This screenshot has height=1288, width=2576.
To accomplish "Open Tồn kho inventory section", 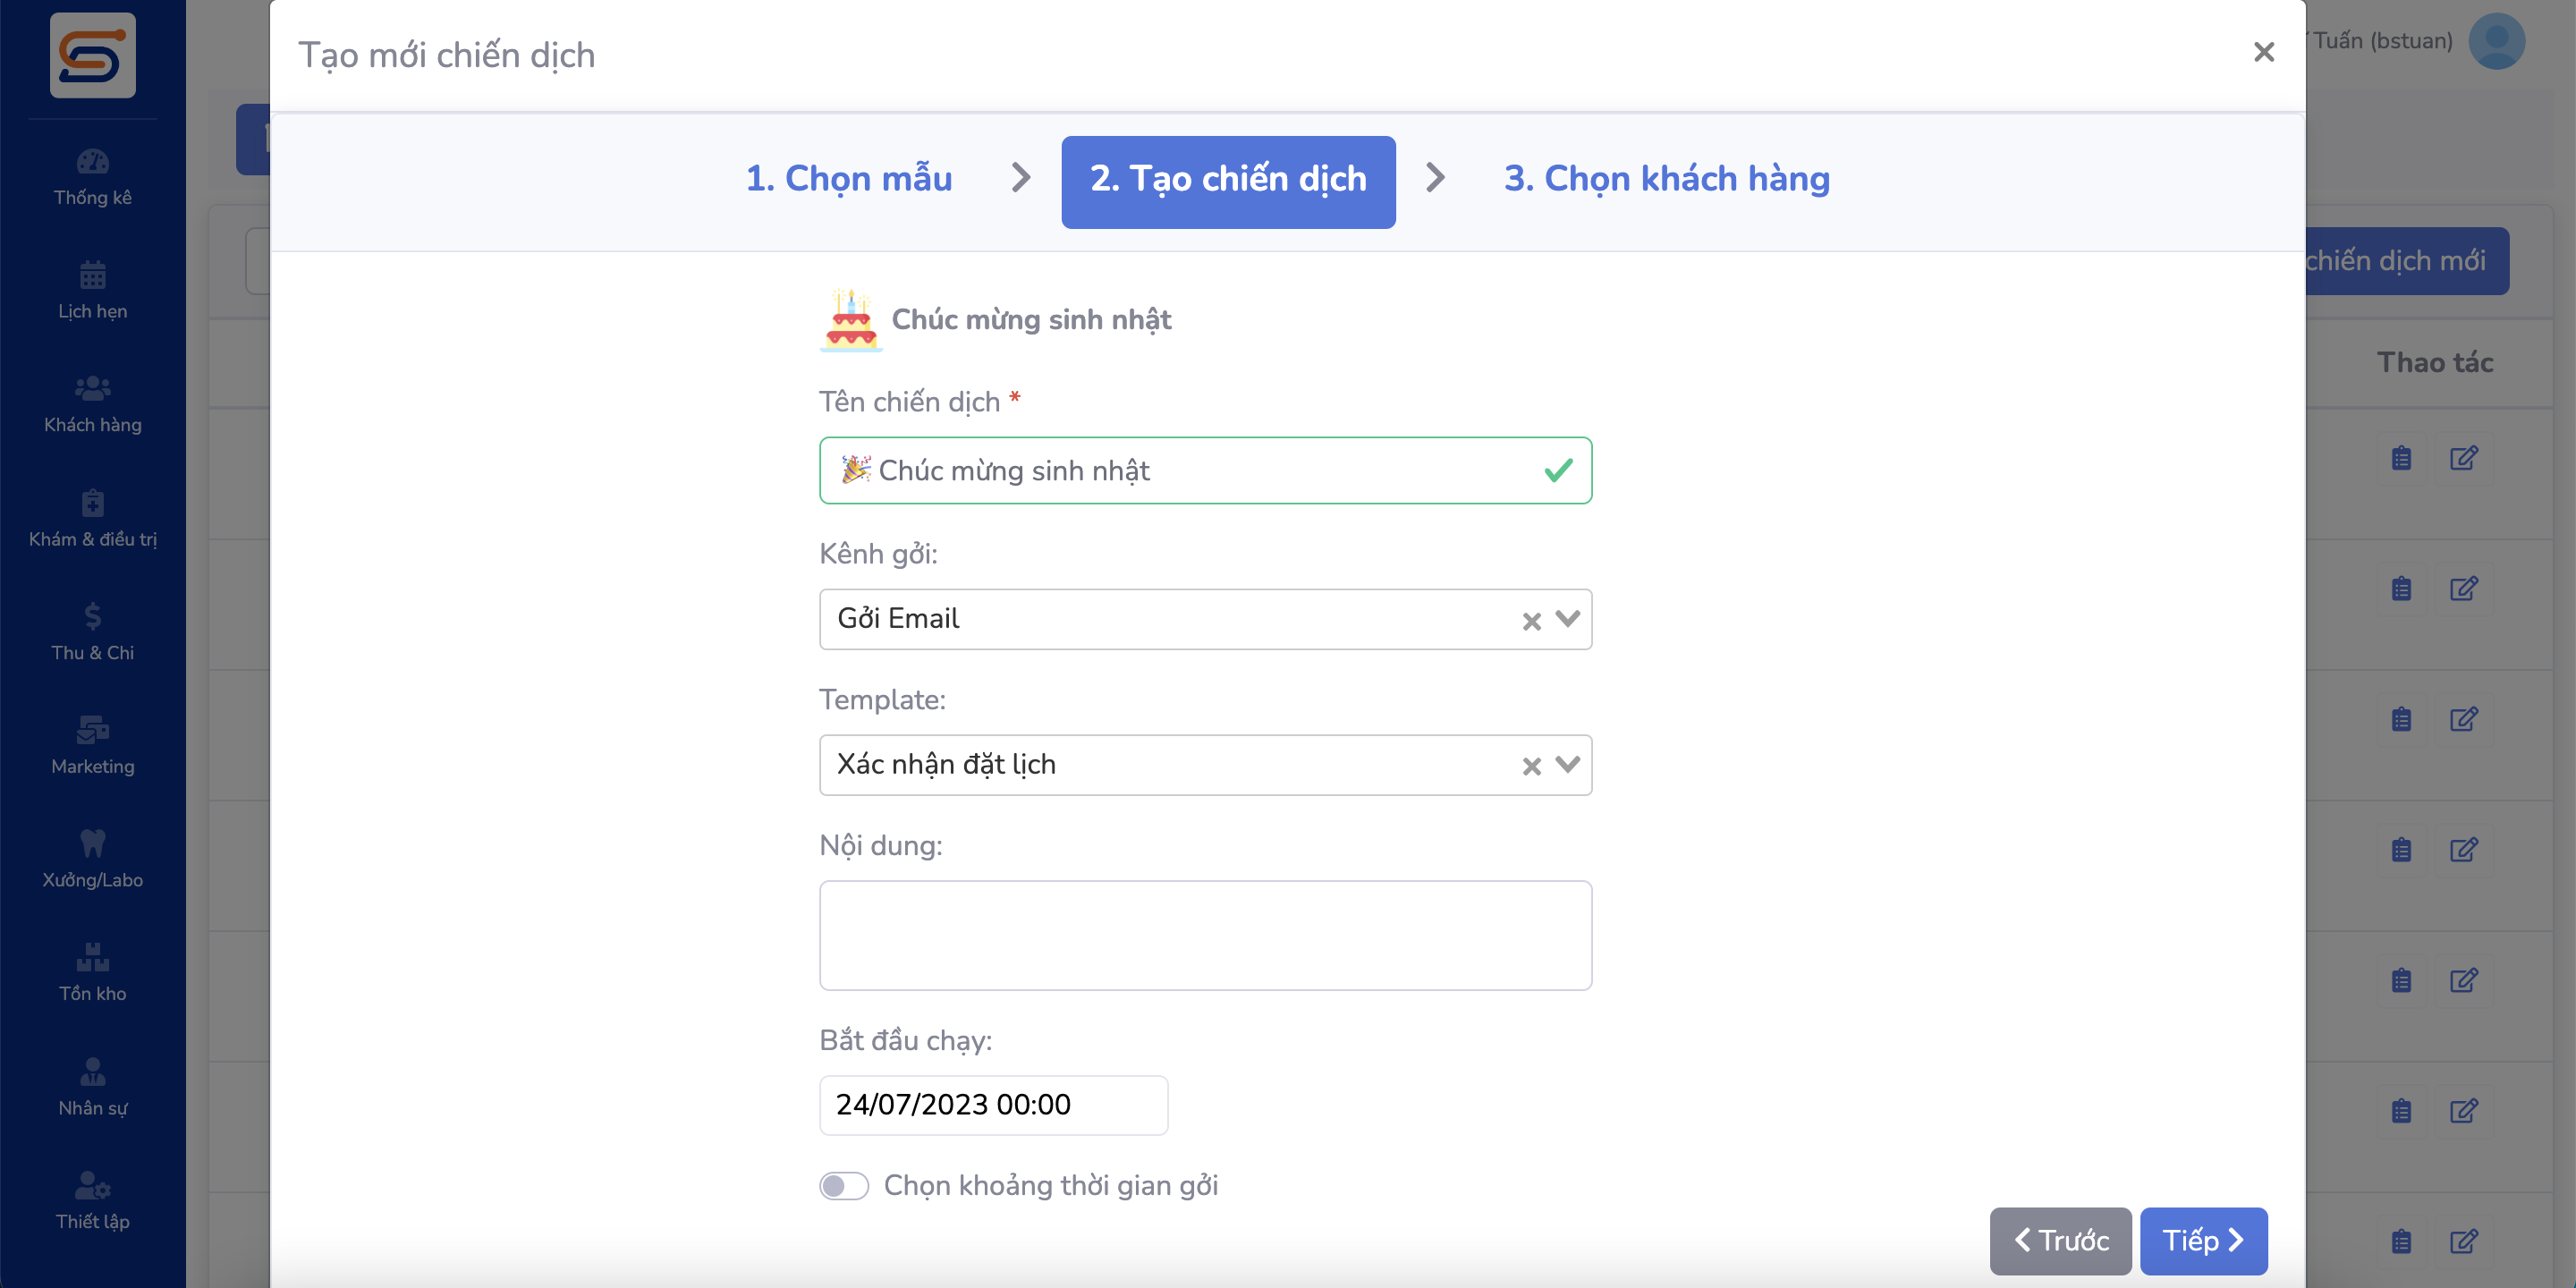I will click(x=92, y=973).
